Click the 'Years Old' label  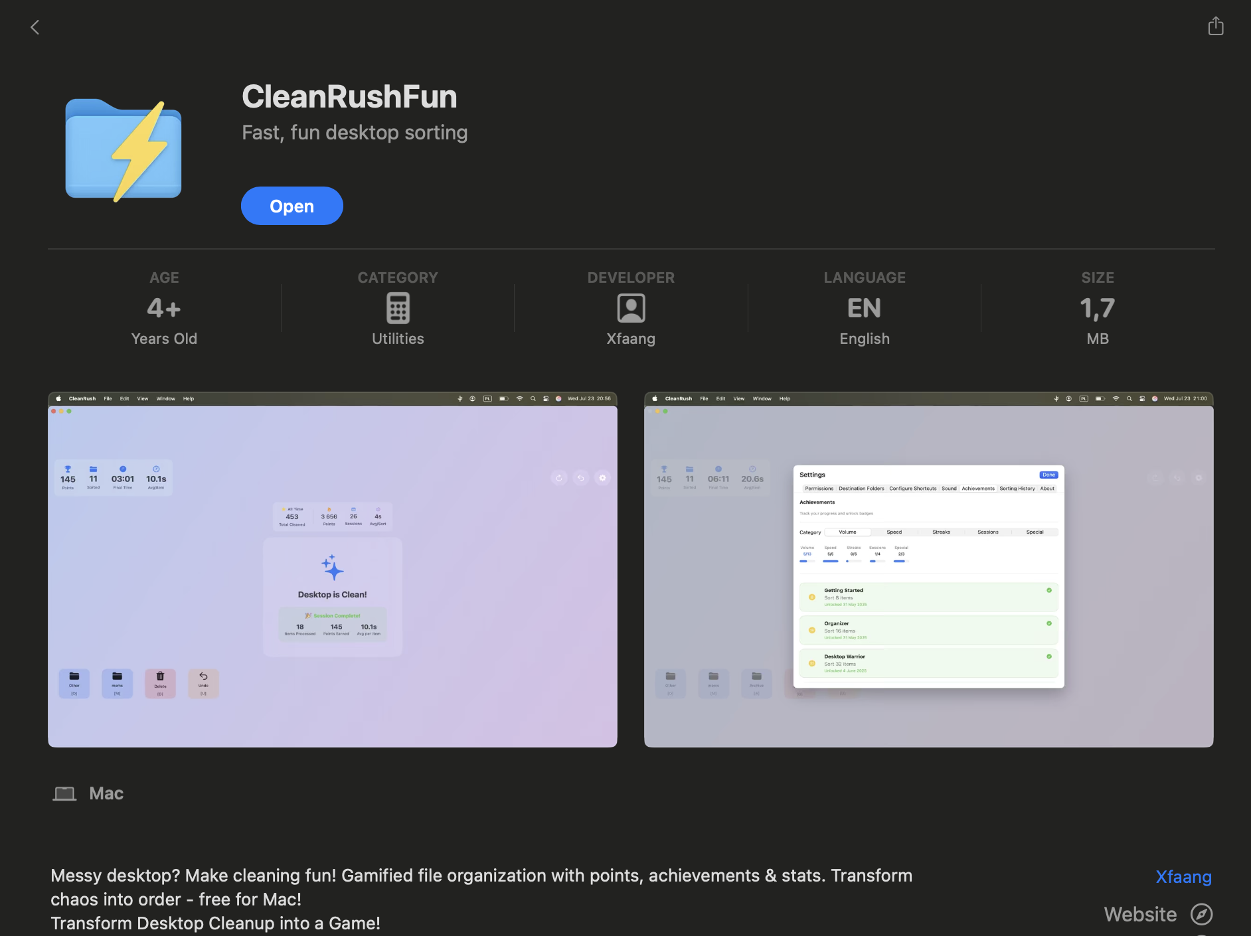click(x=164, y=339)
